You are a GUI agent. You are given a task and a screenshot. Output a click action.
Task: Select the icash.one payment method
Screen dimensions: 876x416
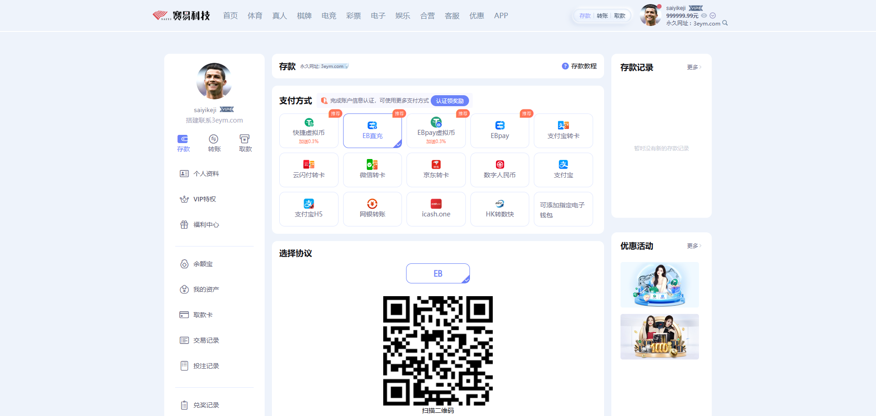436,209
